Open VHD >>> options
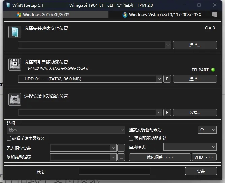The width and height of the screenshot is (225, 183). coord(204,157)
